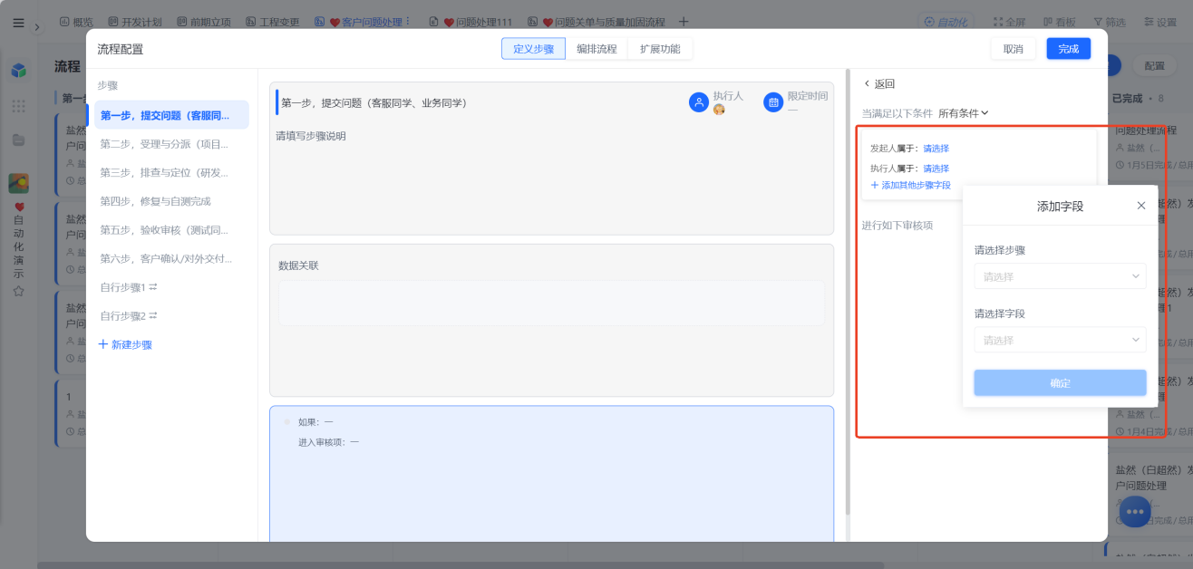Click 添加其他步骤字段 link
This screenshot has width=1193, height=569.
[911, 185]
